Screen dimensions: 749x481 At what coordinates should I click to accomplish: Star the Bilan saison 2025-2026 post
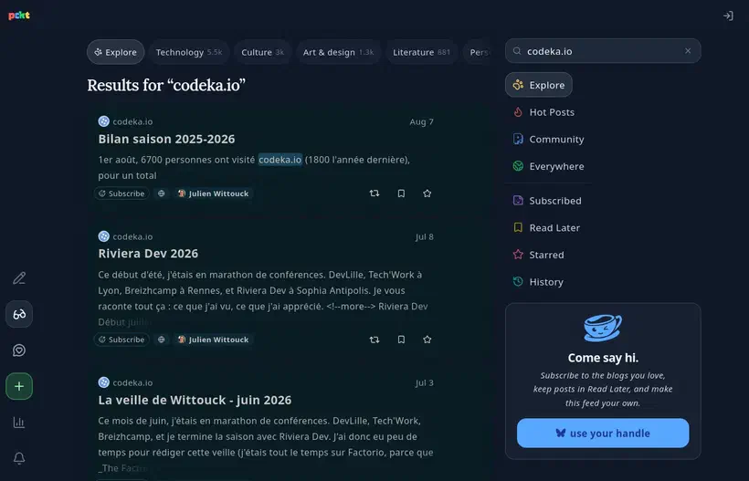pos(427,193)
